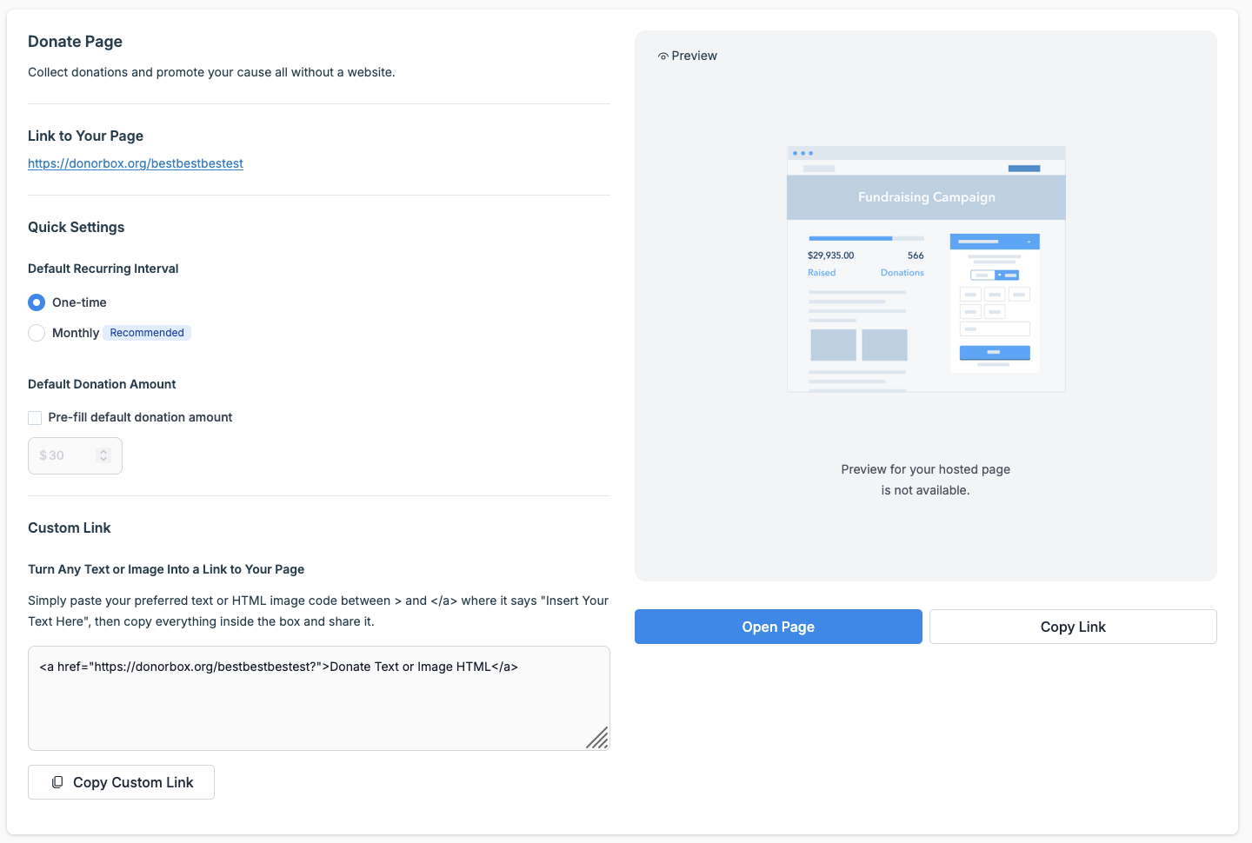Choose the Monthly recurring interval option

click(37, 333)
